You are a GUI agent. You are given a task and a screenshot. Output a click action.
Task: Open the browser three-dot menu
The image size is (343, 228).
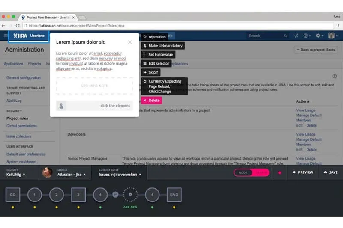pos(338,26)
